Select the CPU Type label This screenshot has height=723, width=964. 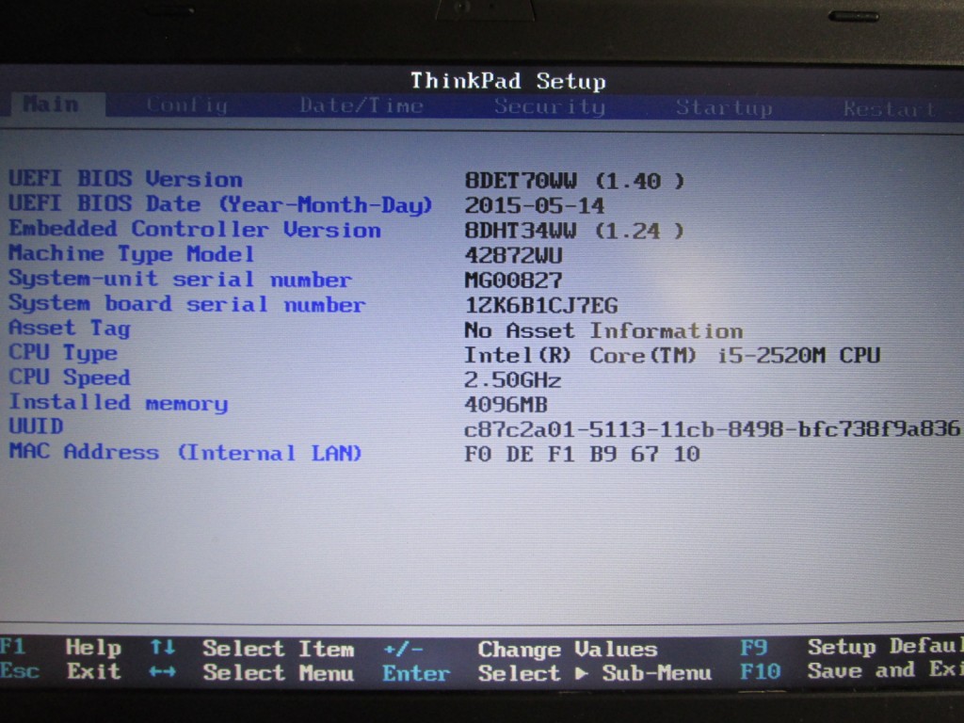pyautogui.click(x=63, y=353)
